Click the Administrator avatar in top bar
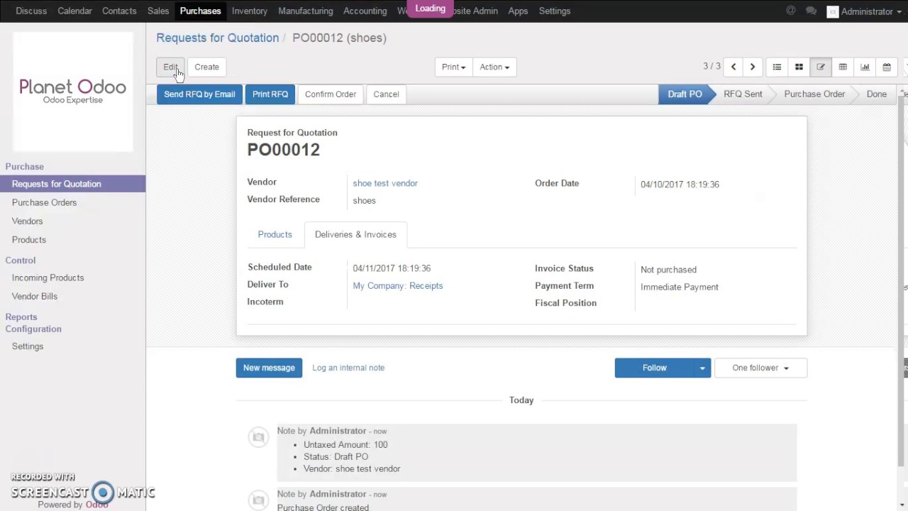 [833, 11]
